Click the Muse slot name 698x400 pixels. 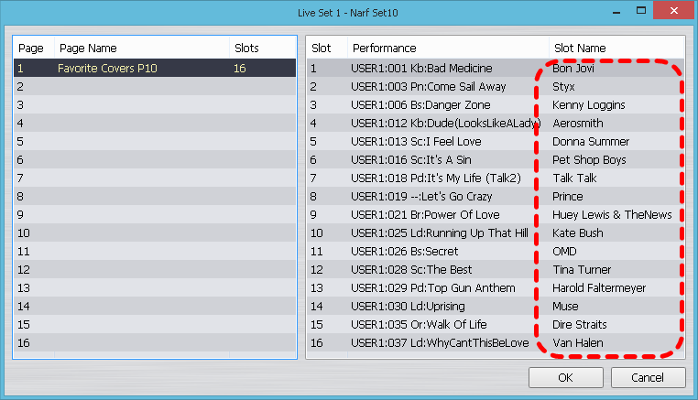(565, 306)
